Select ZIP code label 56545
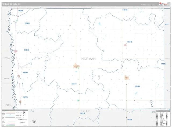The image size is (172, 129). point(130,42)
